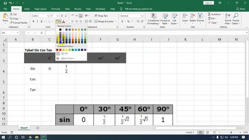Switch to Page Break Preview view

tap(214, 132)
